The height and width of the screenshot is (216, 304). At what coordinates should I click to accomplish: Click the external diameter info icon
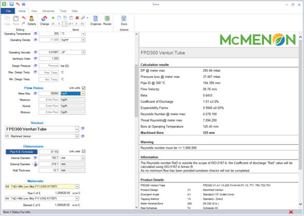[x=36, y=164]
